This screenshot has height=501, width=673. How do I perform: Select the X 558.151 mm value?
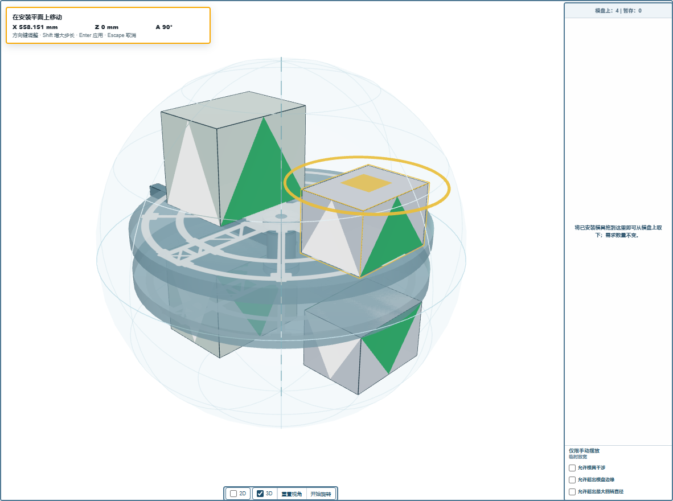click(35, 27)
